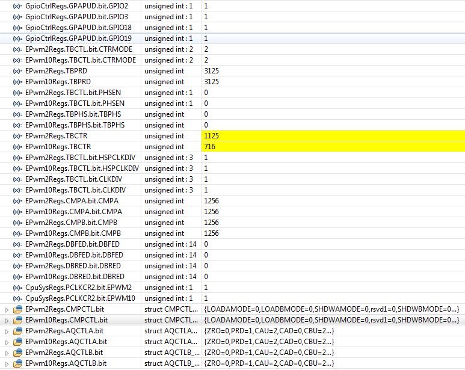Select the value of GpioCtrlRegs.GPAPUD.bit.GPIO19
This screenshot has height=370, width=465.
[x=206, y=39]
